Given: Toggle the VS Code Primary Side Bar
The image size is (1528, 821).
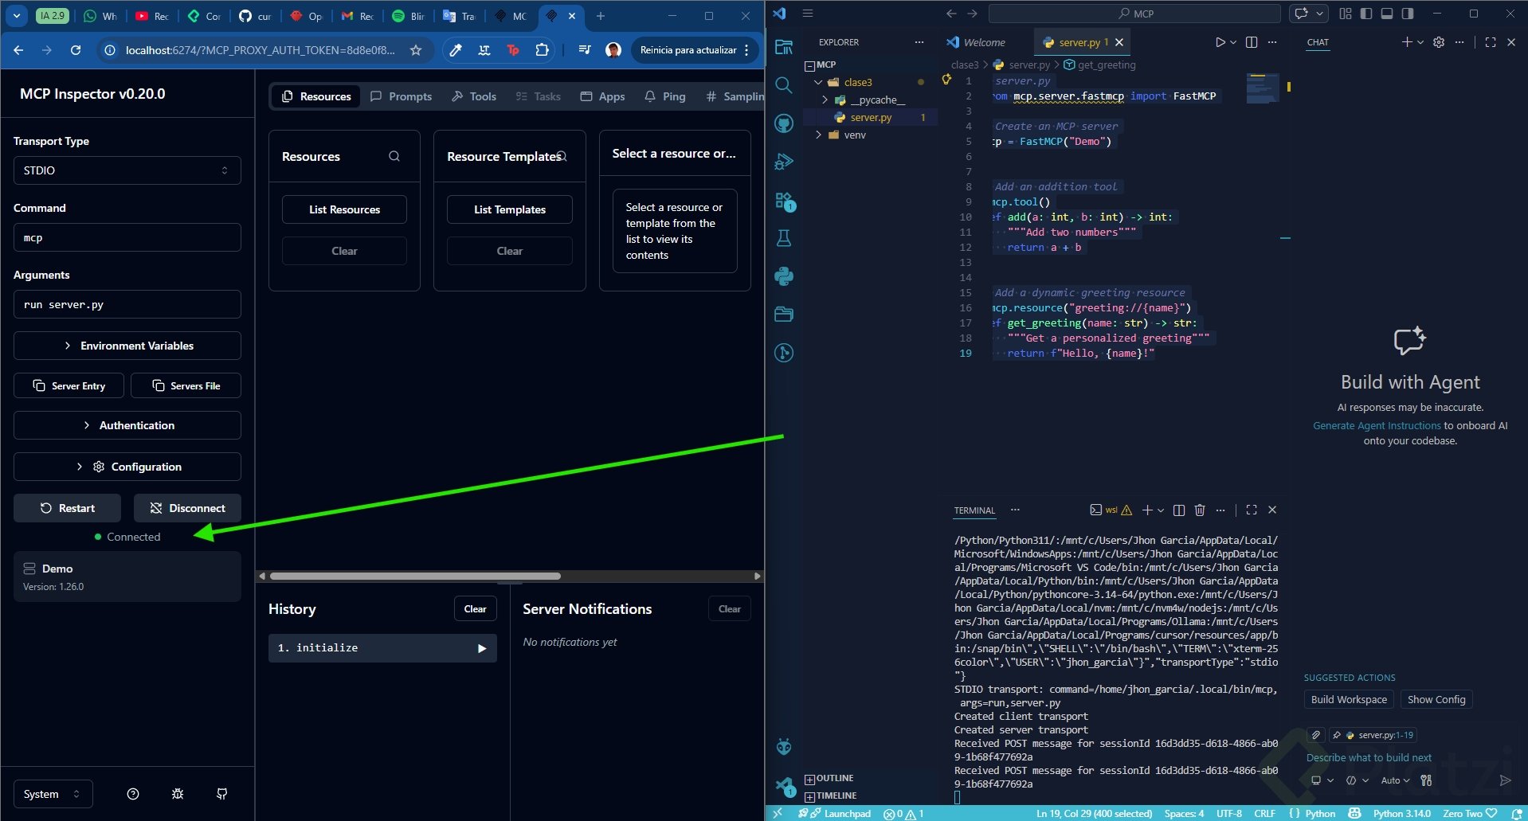Looking at the screenshot, I should [x=1366, y=14].
